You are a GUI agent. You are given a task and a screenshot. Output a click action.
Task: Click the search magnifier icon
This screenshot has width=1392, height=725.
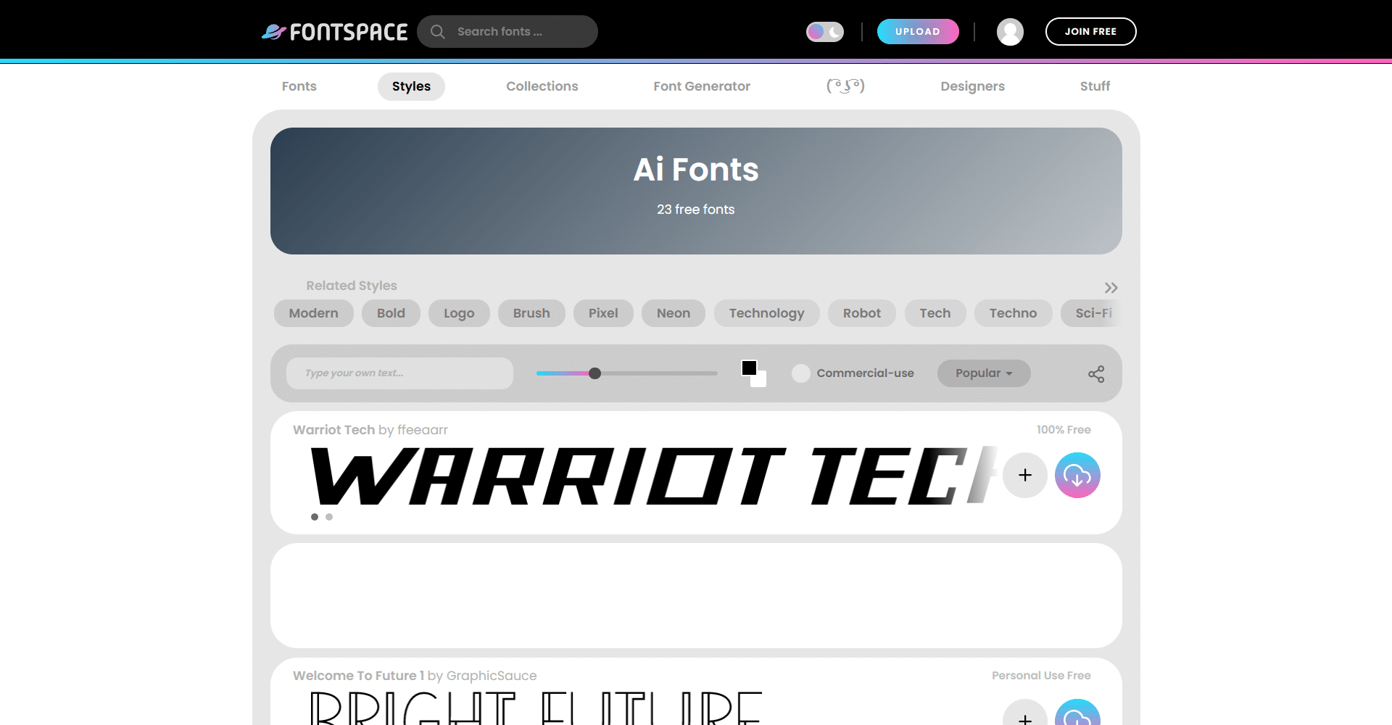click(437, 32)
